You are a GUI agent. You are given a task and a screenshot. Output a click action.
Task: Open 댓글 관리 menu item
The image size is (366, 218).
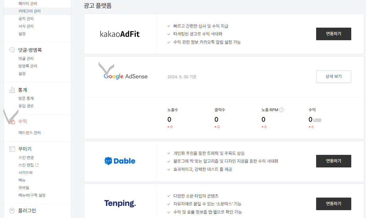click(x=26, y=58)
